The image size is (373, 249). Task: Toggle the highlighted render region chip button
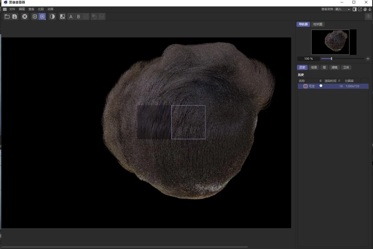coord(42,17)
